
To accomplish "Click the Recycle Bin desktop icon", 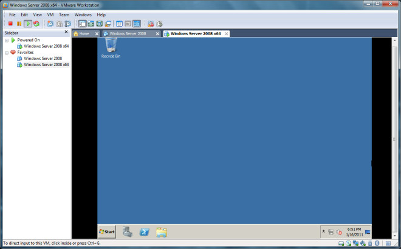I will (x=111, y=48).
